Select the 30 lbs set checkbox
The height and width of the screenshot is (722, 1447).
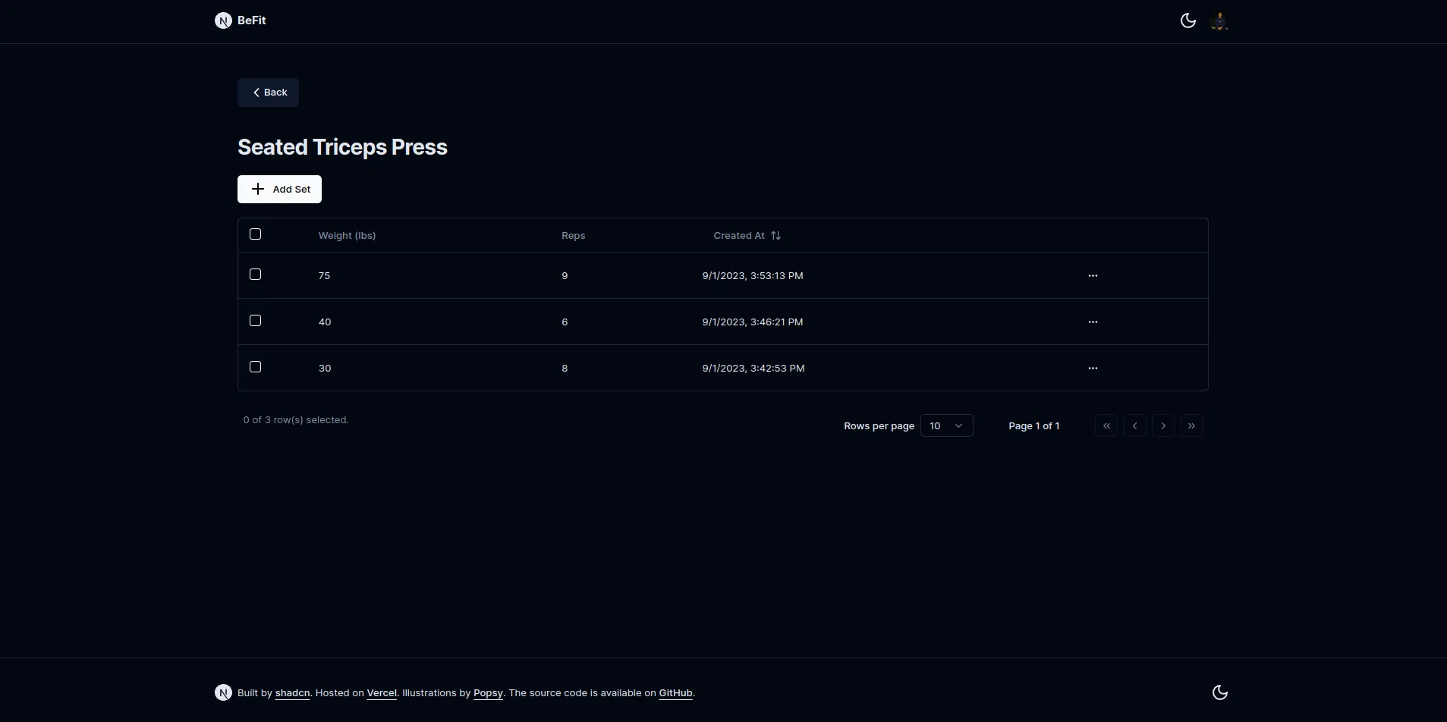click(256, 367)
